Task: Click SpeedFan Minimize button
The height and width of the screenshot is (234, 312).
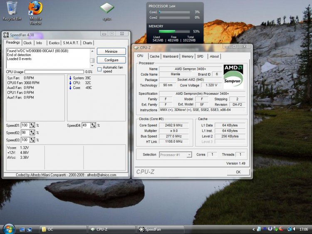Action: coord(111,51)
